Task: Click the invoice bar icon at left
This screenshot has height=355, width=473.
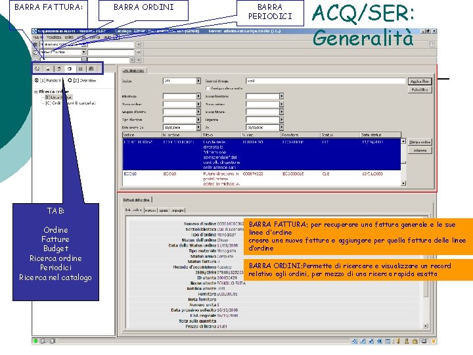Action: [x=35, y=45]
